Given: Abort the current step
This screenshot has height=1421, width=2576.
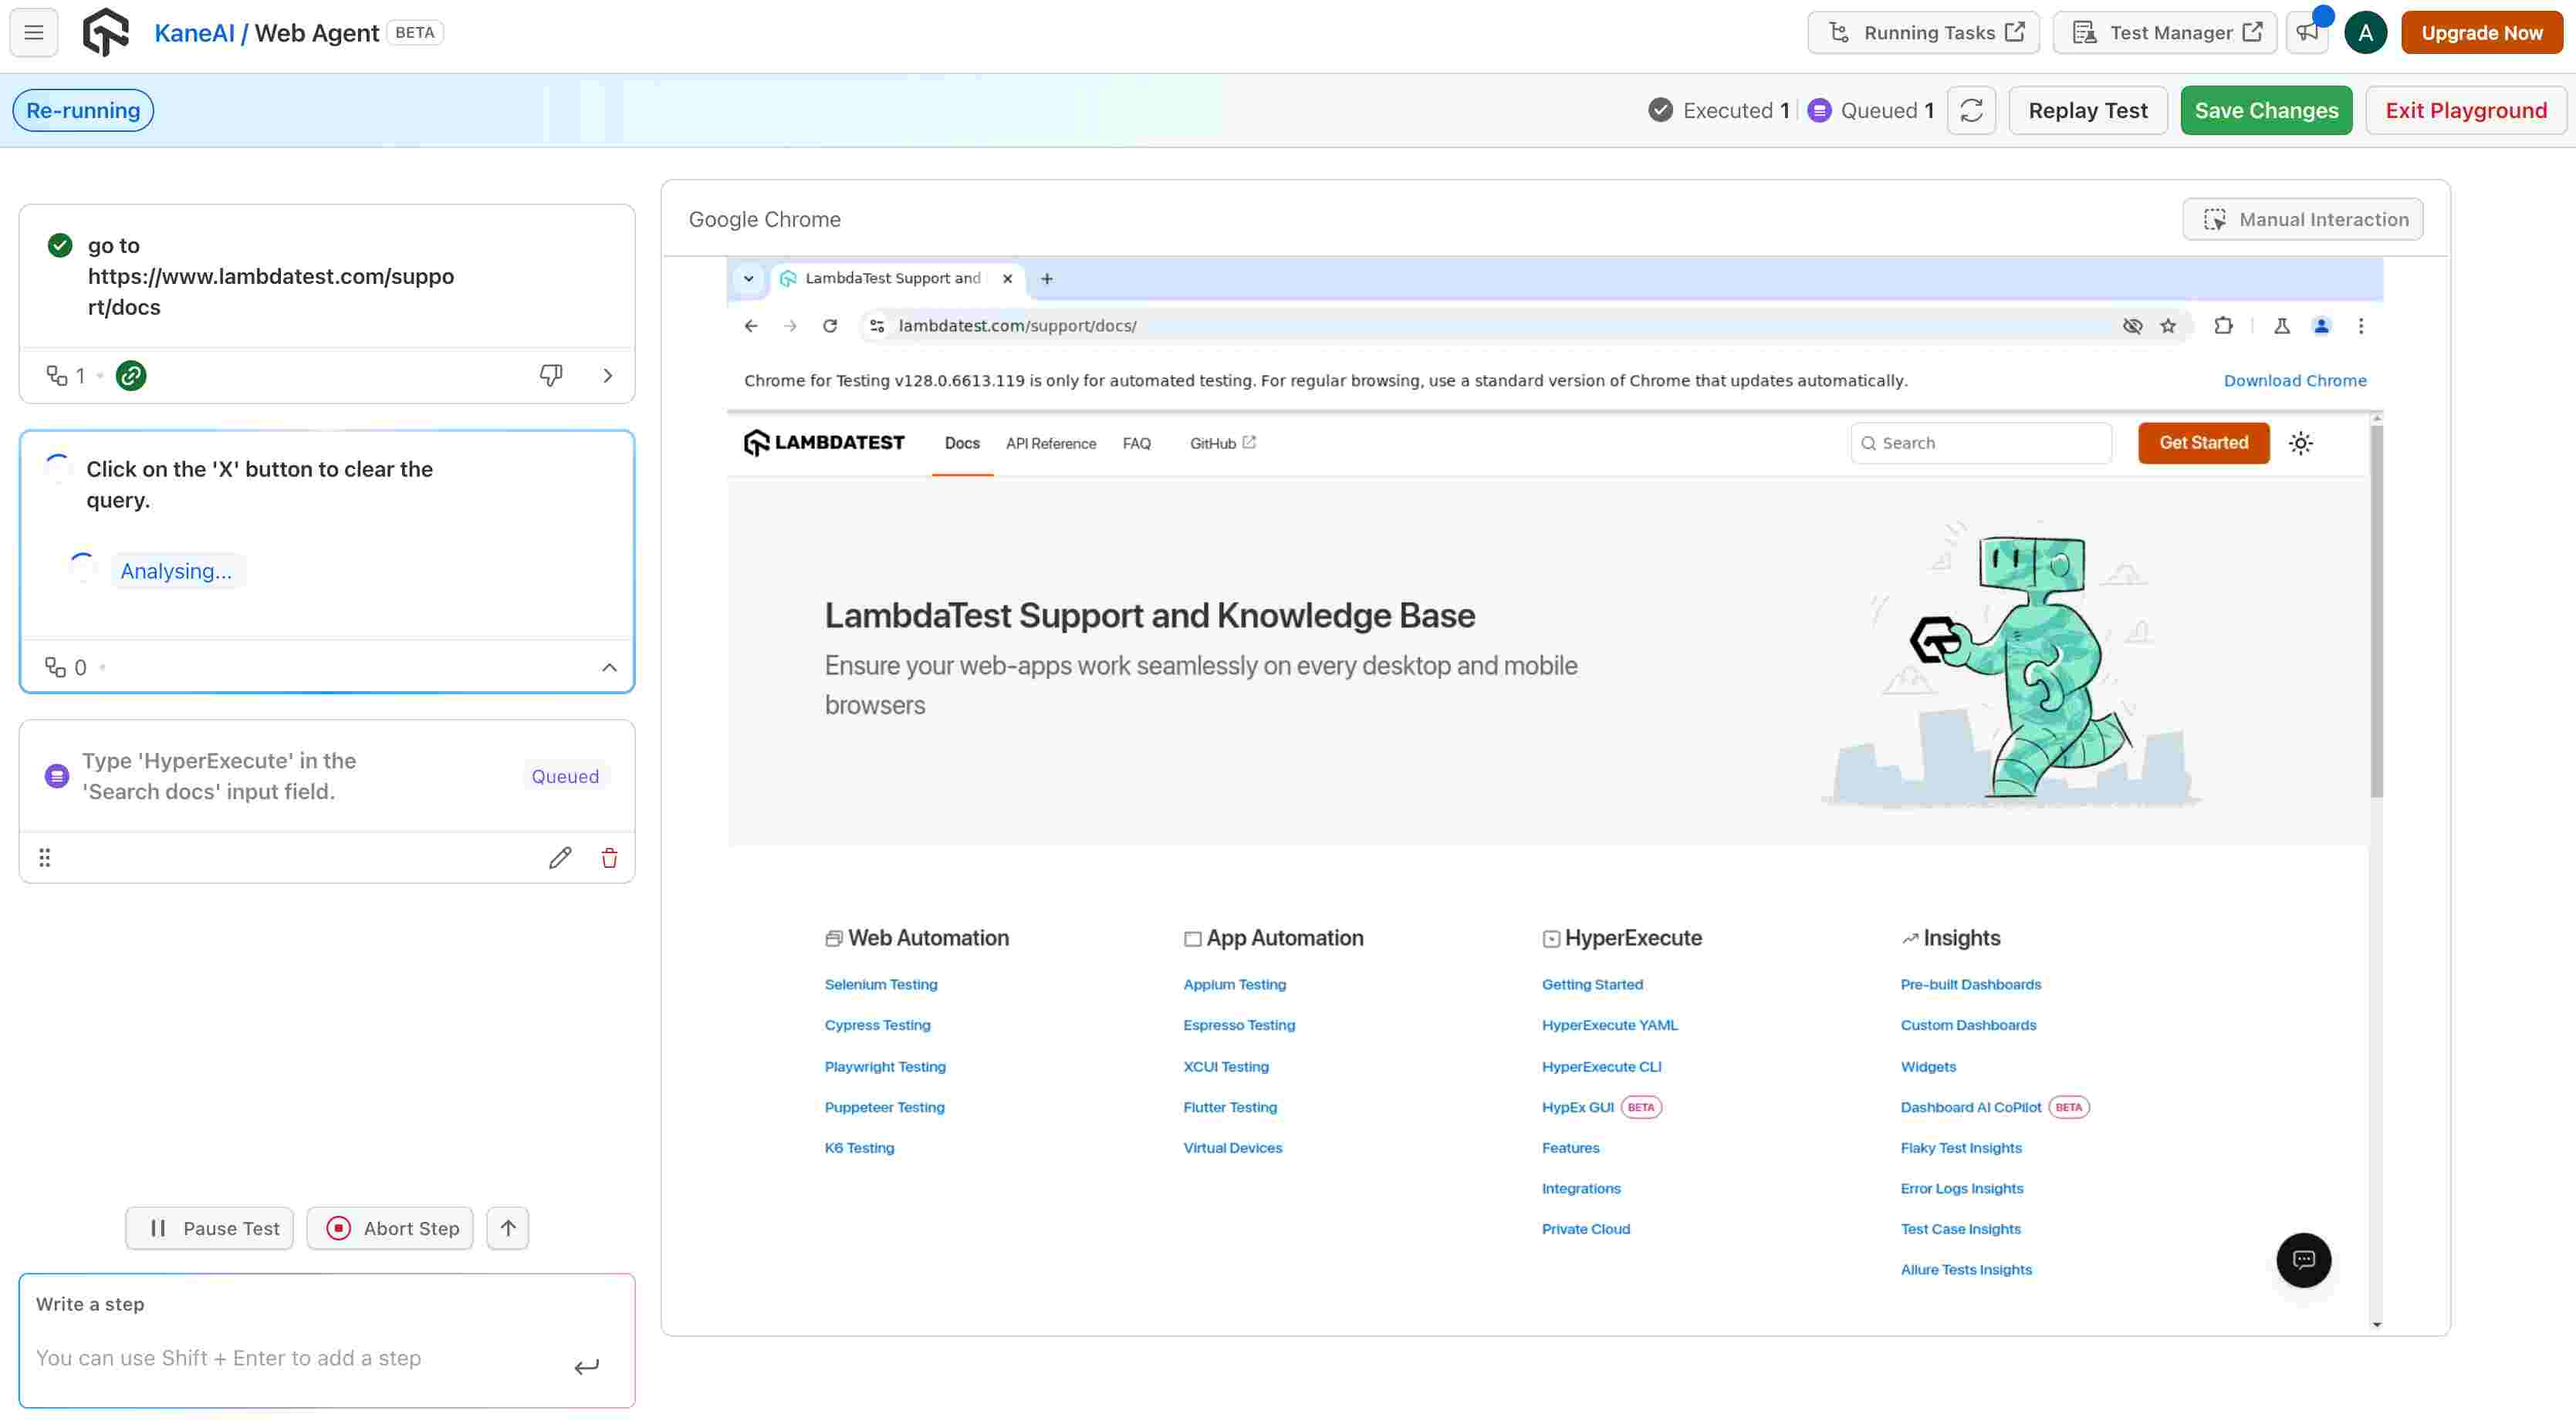Looking at the screenshot, I should 390,1228.
